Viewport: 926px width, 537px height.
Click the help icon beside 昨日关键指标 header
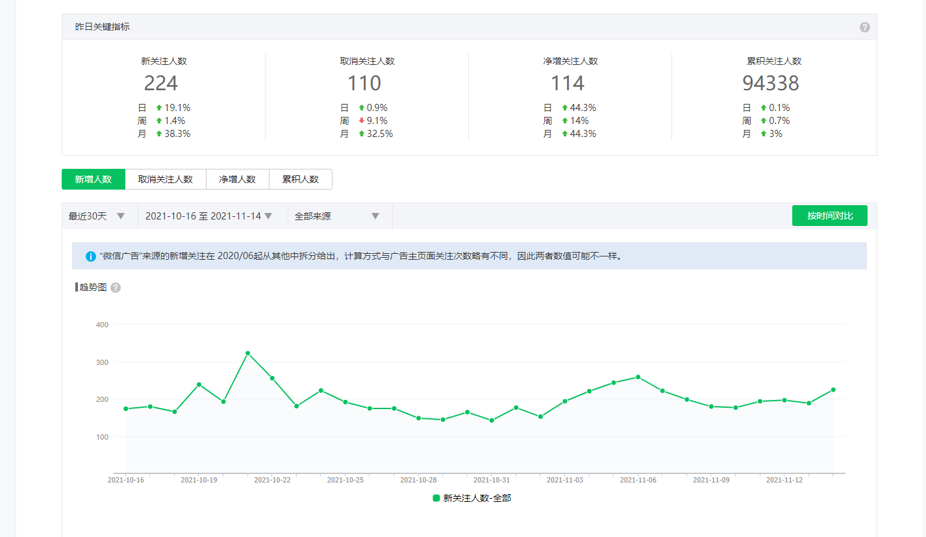point(865,27)
